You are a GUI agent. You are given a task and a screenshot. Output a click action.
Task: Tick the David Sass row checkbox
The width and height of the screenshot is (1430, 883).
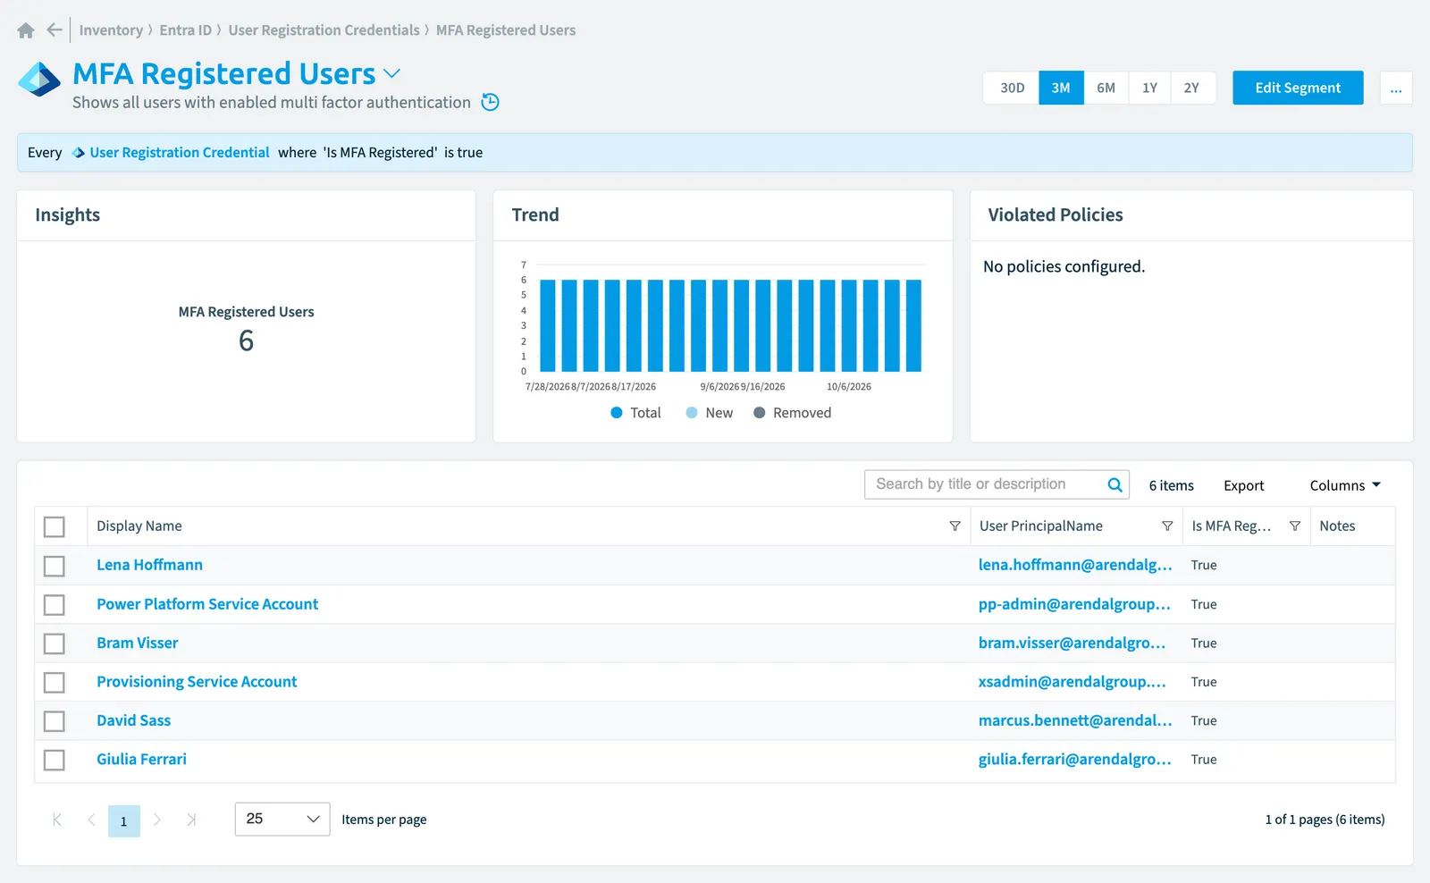point(55,721)
